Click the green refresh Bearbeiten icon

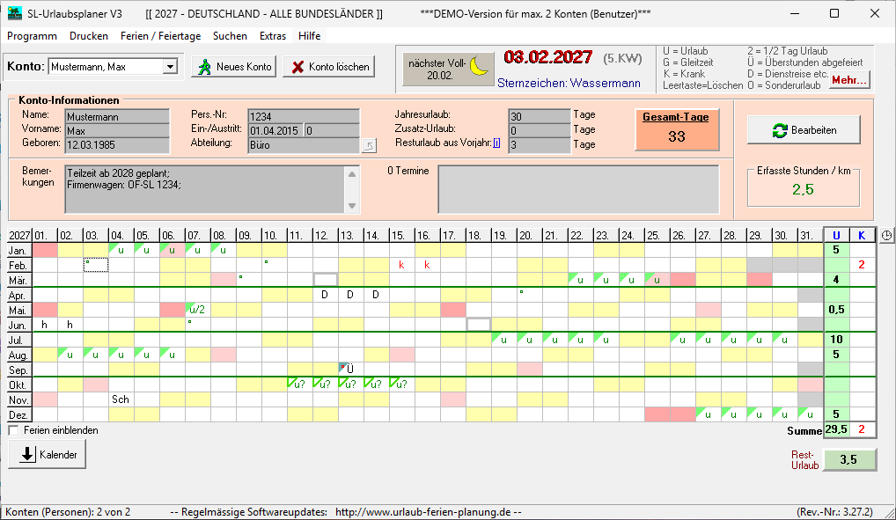click(780, 130)
